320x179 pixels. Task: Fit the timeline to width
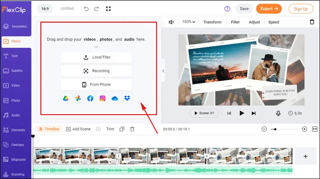point(315,129)
